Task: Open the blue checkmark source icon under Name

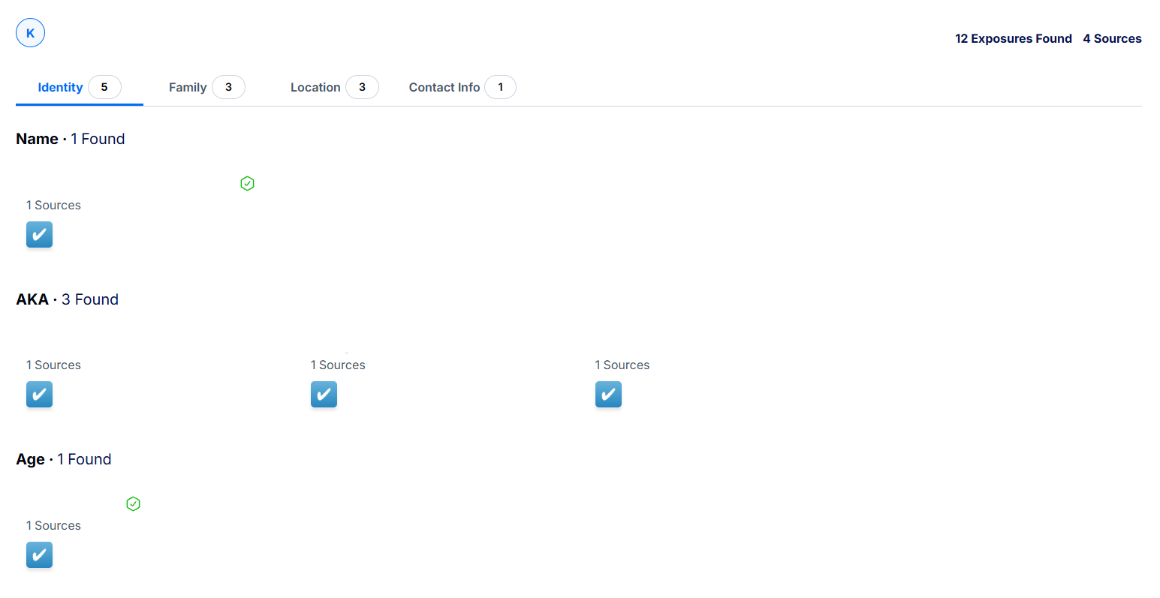Action: [39, 235]
